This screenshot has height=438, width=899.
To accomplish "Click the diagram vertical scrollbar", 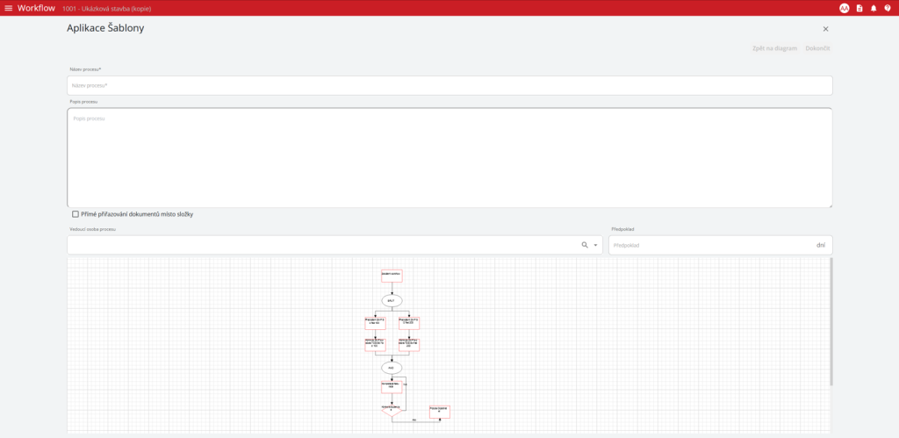I will coord(831,325).
